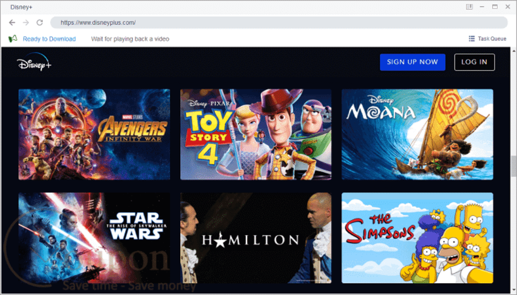Viewport: 517px width, 295px height.
Task: Click 'Wait for playing back a video' text
Action: click(130, 39)
